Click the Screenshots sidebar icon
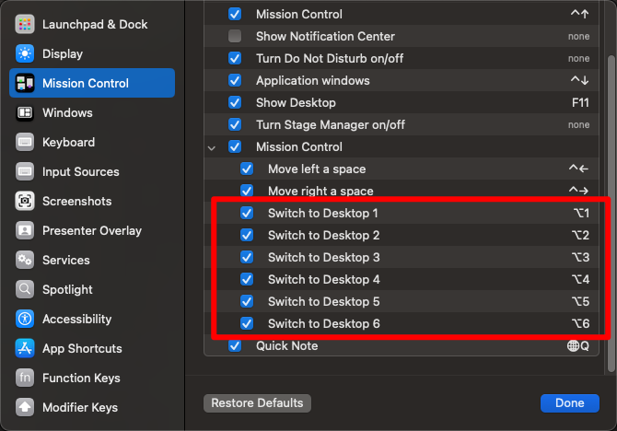Screen dimensions: 617x431 pos(25,201)
